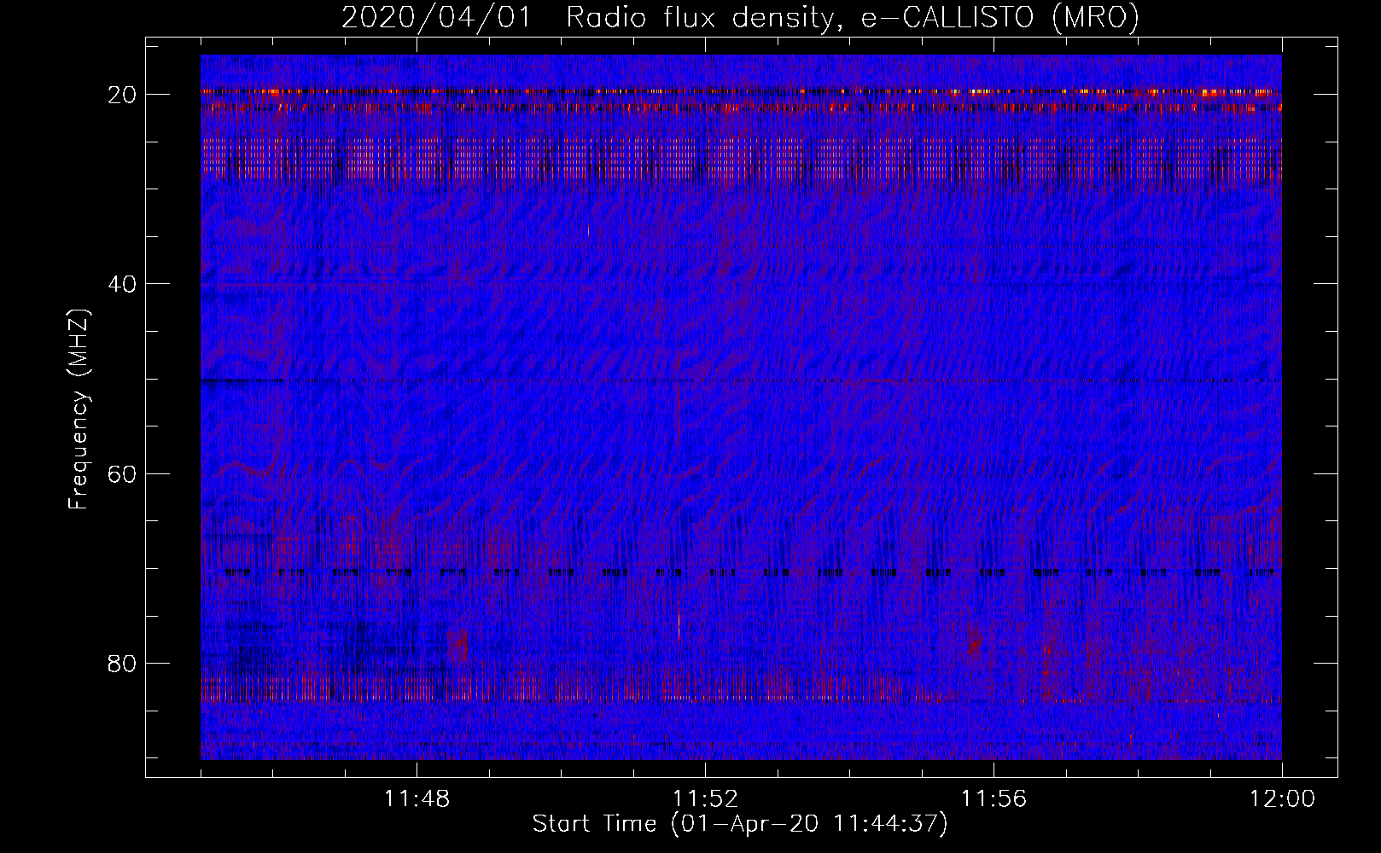
Task: Click the '11:48' time tick label
Action: [417, 799]
